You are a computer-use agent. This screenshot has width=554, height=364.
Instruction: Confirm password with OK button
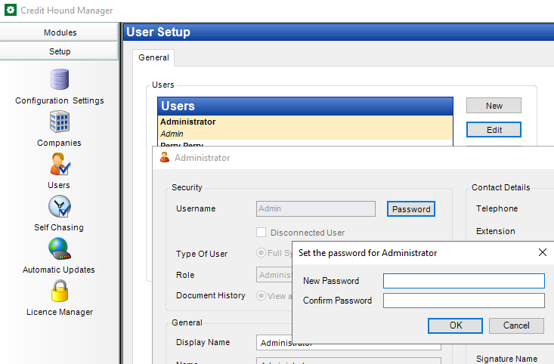455,325
